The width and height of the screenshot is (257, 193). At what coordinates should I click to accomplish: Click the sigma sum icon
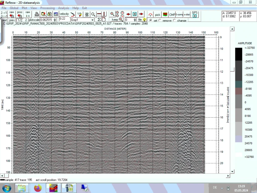click(99, 20)
